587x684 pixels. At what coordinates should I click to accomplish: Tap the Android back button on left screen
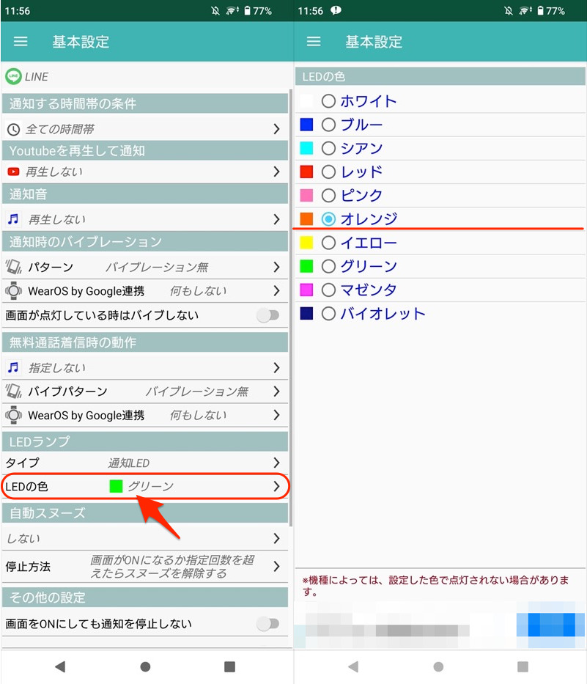[60, 666]
